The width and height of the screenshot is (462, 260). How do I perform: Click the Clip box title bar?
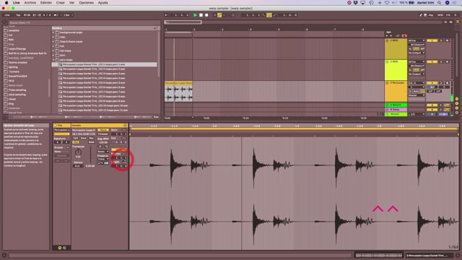[61, 125]
